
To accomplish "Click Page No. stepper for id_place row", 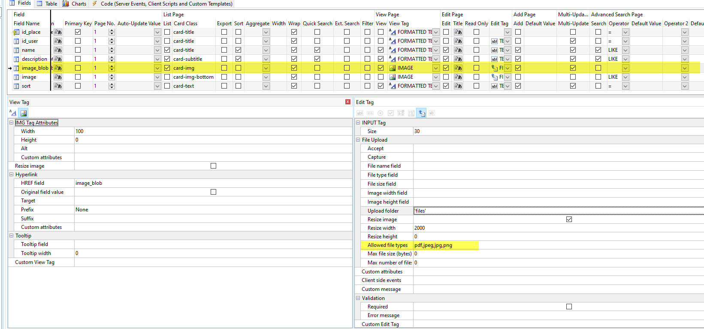I will click(112, 32).
